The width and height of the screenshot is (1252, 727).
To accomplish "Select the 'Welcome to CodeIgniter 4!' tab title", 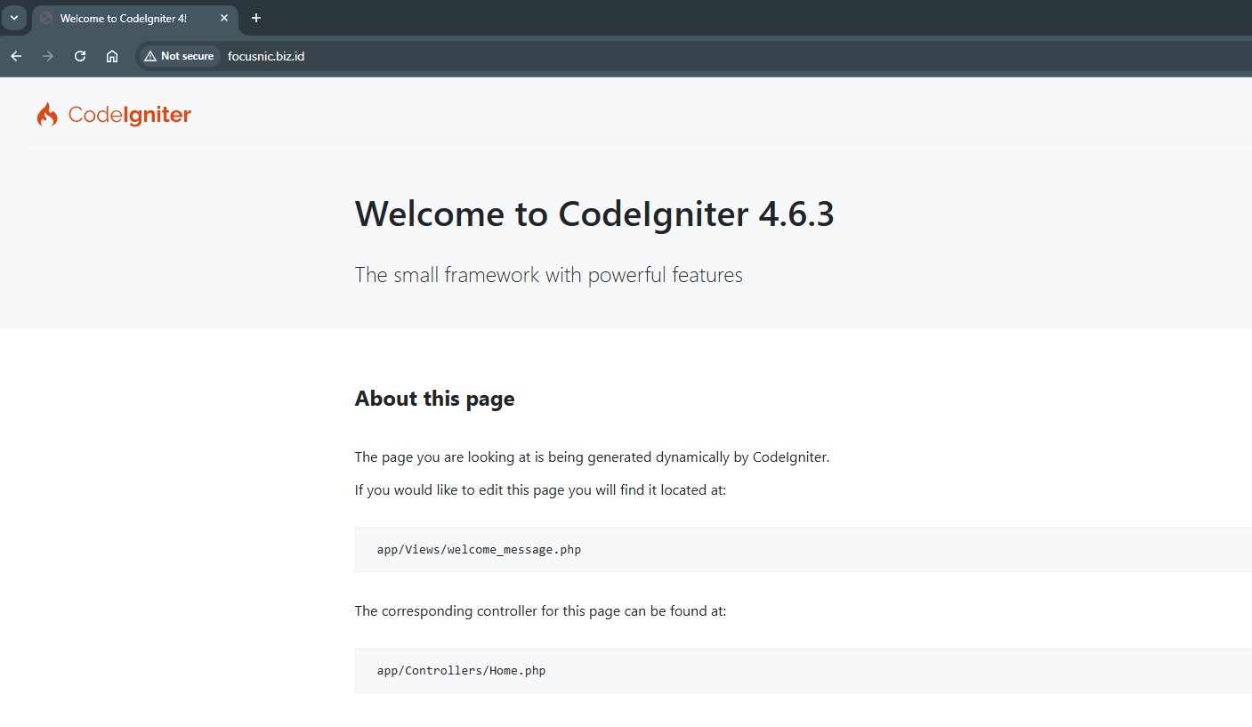I will click(123, 19).
